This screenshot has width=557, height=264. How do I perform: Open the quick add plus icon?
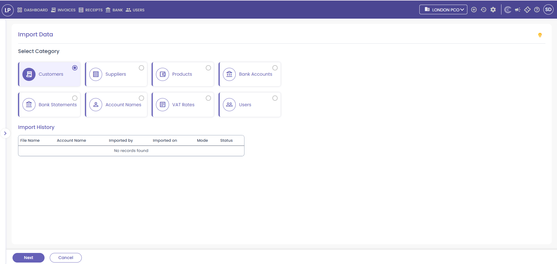[x=474, y=10]
